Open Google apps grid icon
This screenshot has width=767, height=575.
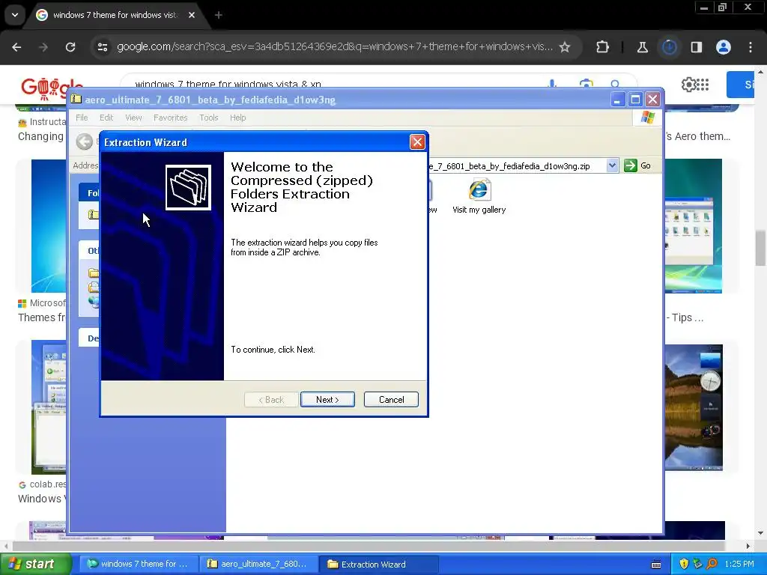tap(703, 85)
